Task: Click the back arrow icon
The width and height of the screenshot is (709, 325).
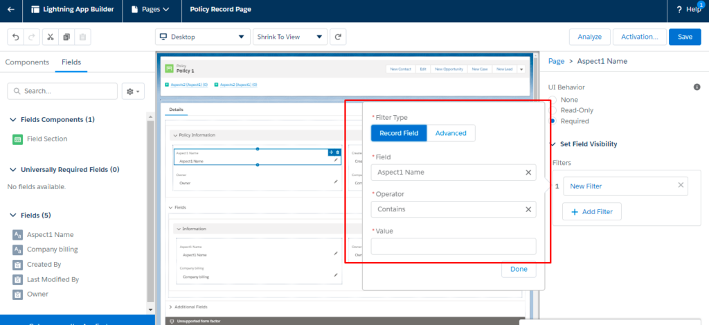Action: (x=11, y=10)
